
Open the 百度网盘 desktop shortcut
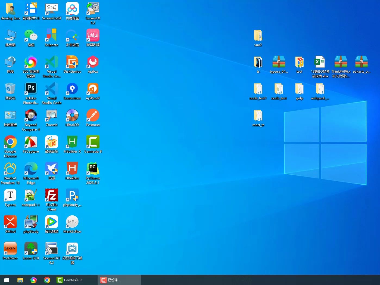pyautogui.click(x=72, y=11)
